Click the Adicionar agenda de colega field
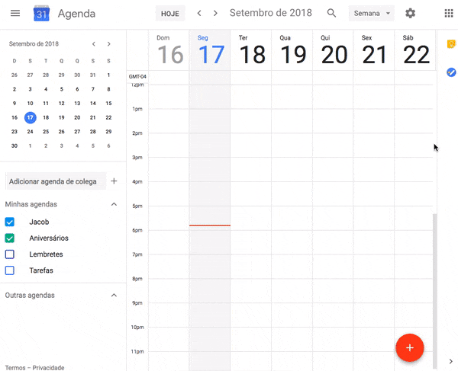The image size is (458, 371). click(56, 181)
